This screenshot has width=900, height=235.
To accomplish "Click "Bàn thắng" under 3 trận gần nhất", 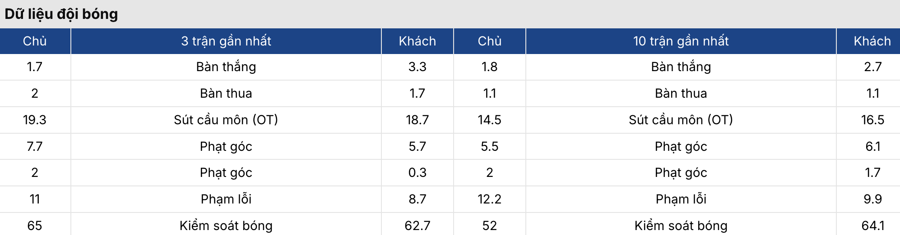I will pyautogui.click(x=226, y=67).
